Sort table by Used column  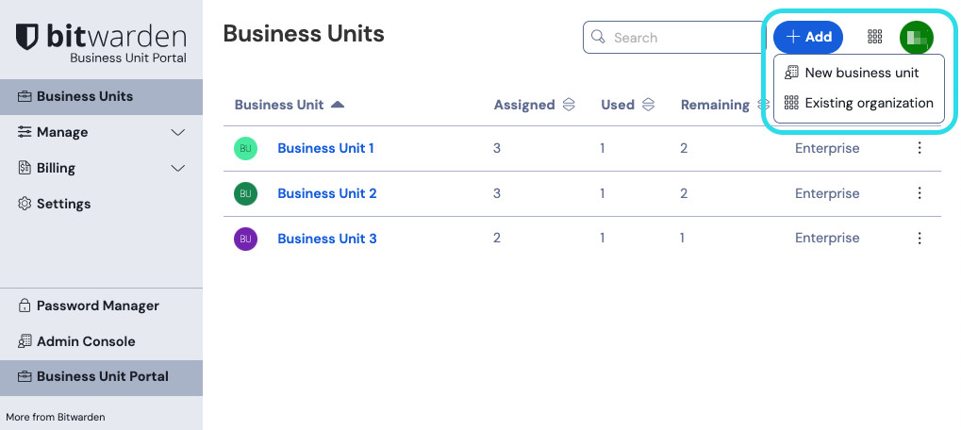point(627,105)
